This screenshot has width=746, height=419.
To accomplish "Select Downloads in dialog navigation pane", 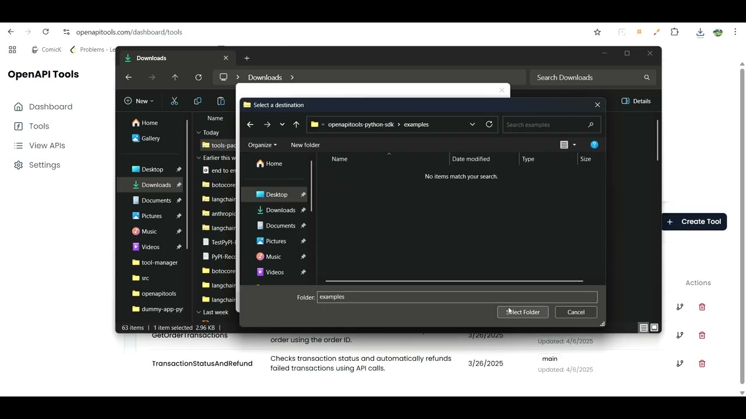I will click(x=280, y=210).
